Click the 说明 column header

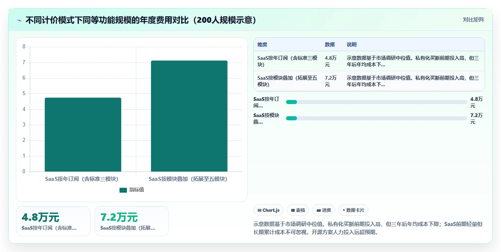click(352, 45)
